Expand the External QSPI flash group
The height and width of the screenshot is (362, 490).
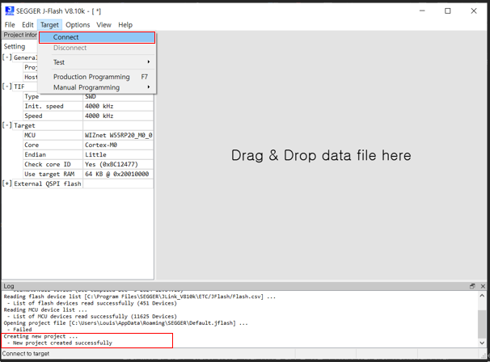click(7, 183)
